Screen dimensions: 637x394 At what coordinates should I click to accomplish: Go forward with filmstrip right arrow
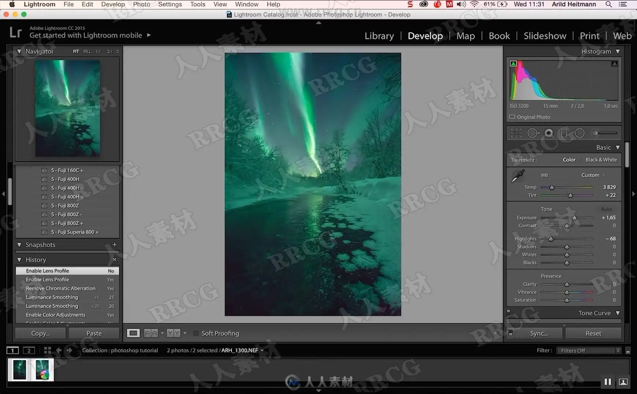(x=69, y=350)
